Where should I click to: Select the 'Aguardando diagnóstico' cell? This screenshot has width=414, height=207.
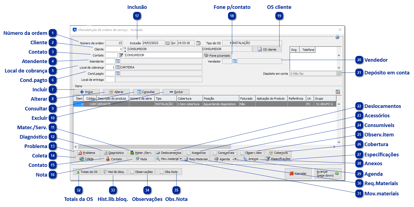(221, 104)
